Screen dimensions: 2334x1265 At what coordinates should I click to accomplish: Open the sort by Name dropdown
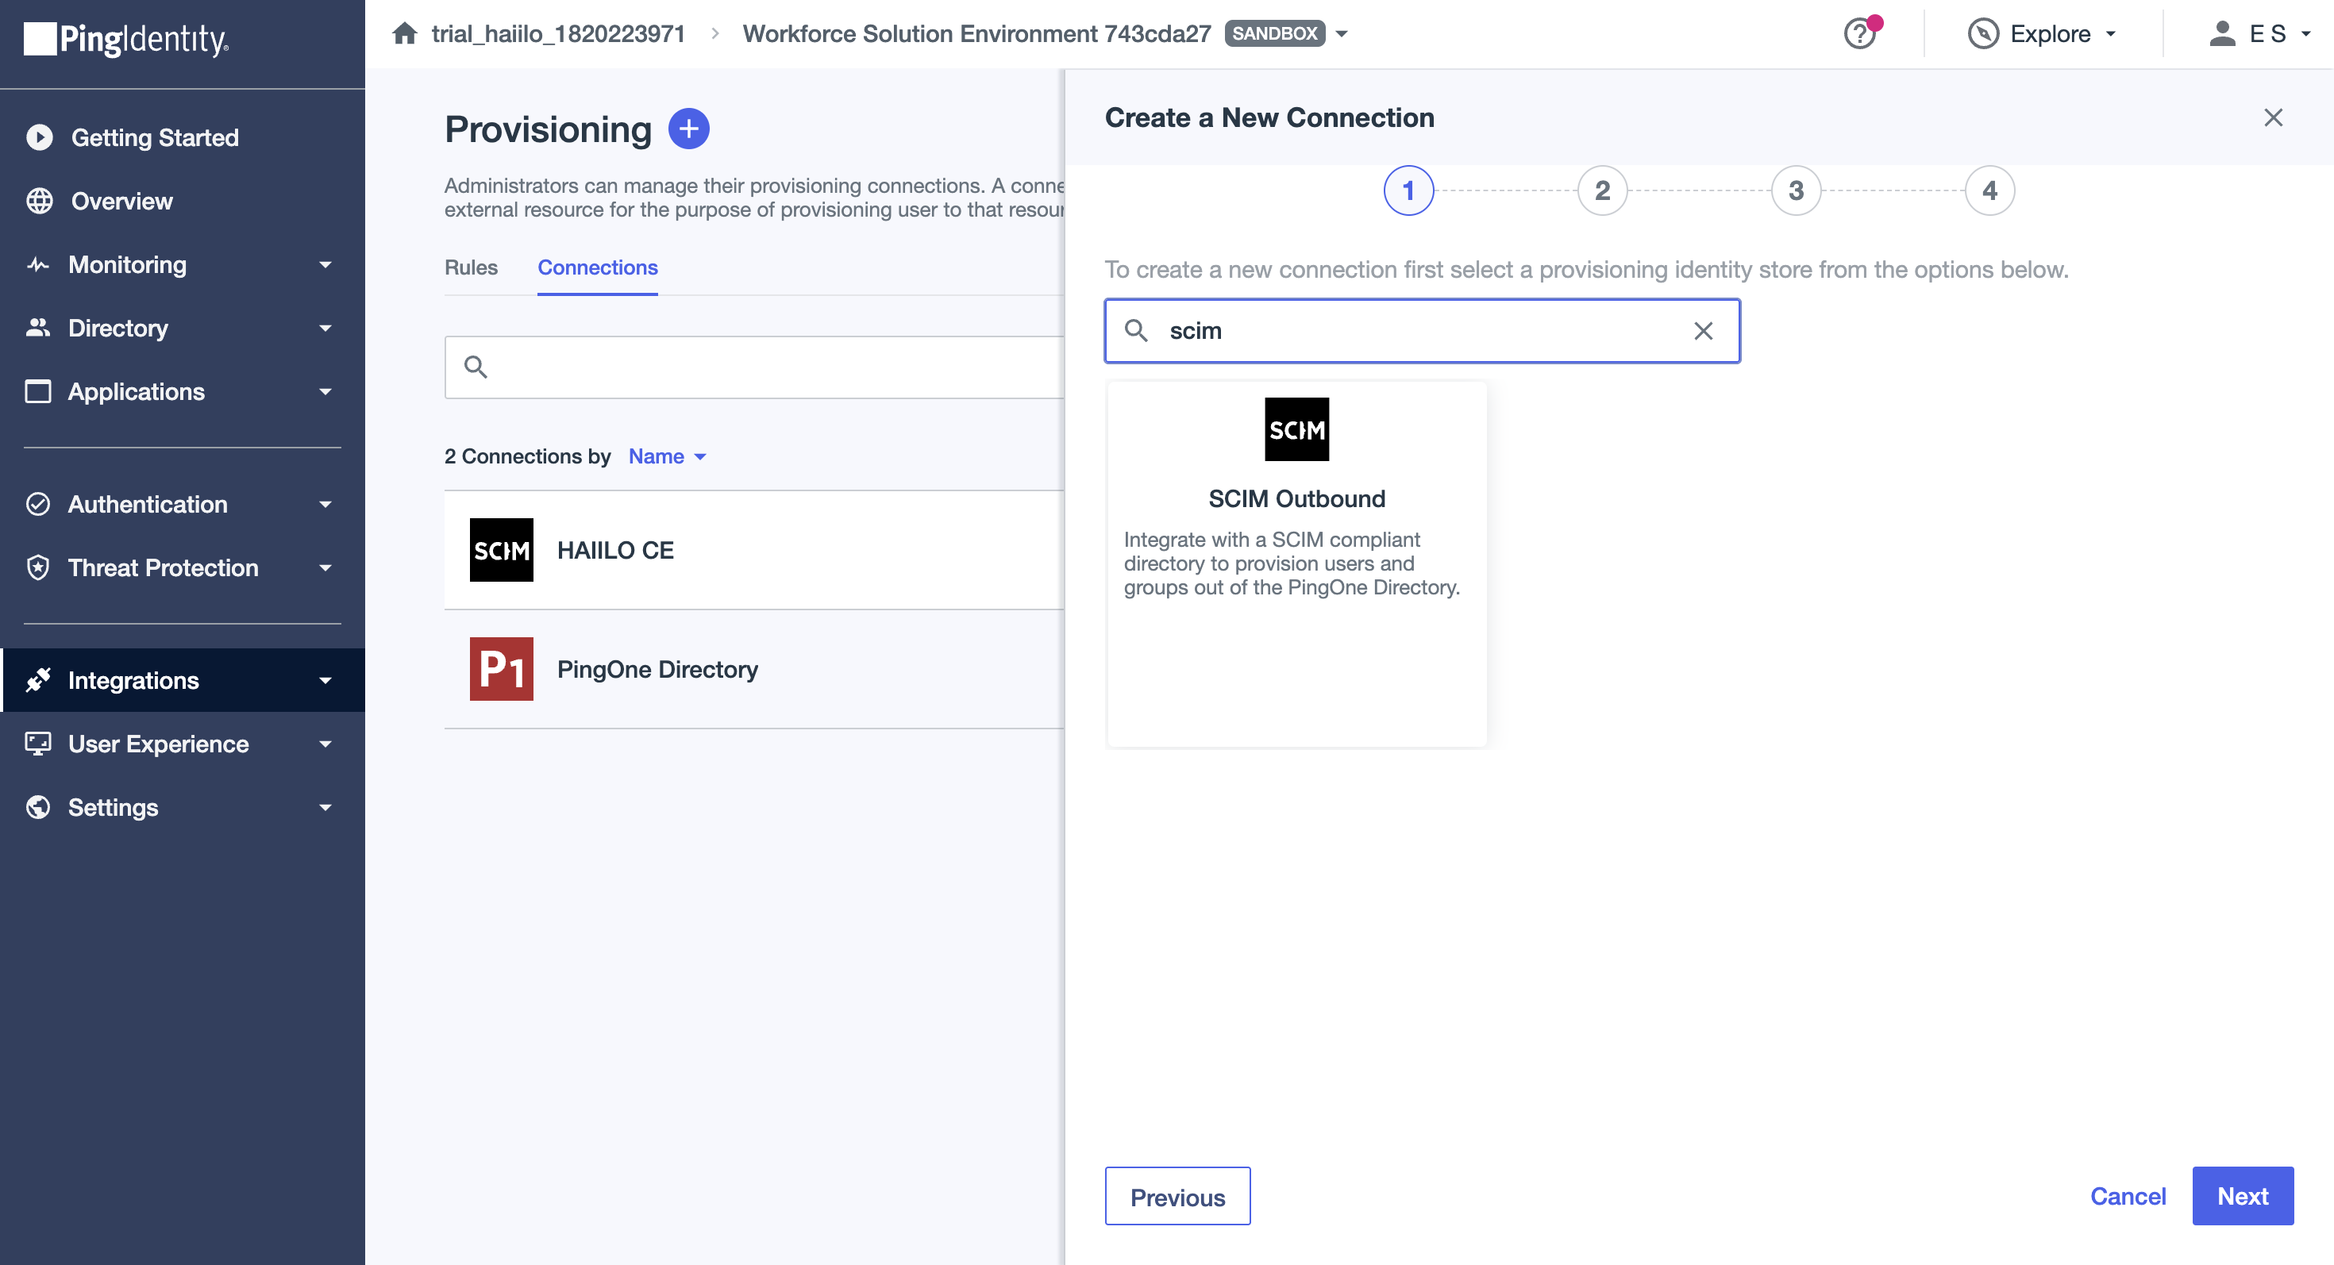coord(667,456)
